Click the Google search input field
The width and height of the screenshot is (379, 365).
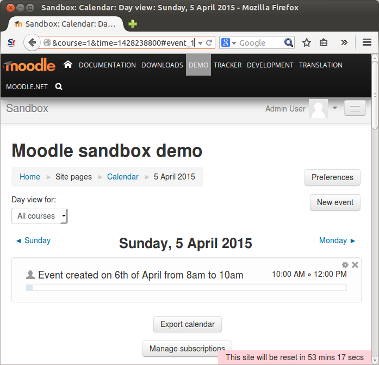[x=260, y=43]
